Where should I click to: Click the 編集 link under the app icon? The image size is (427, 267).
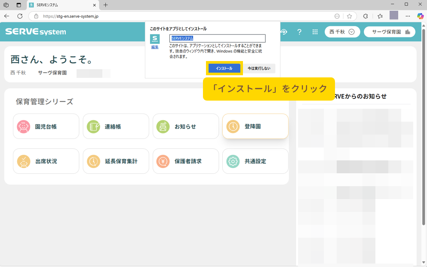click(x=155, y=47)
